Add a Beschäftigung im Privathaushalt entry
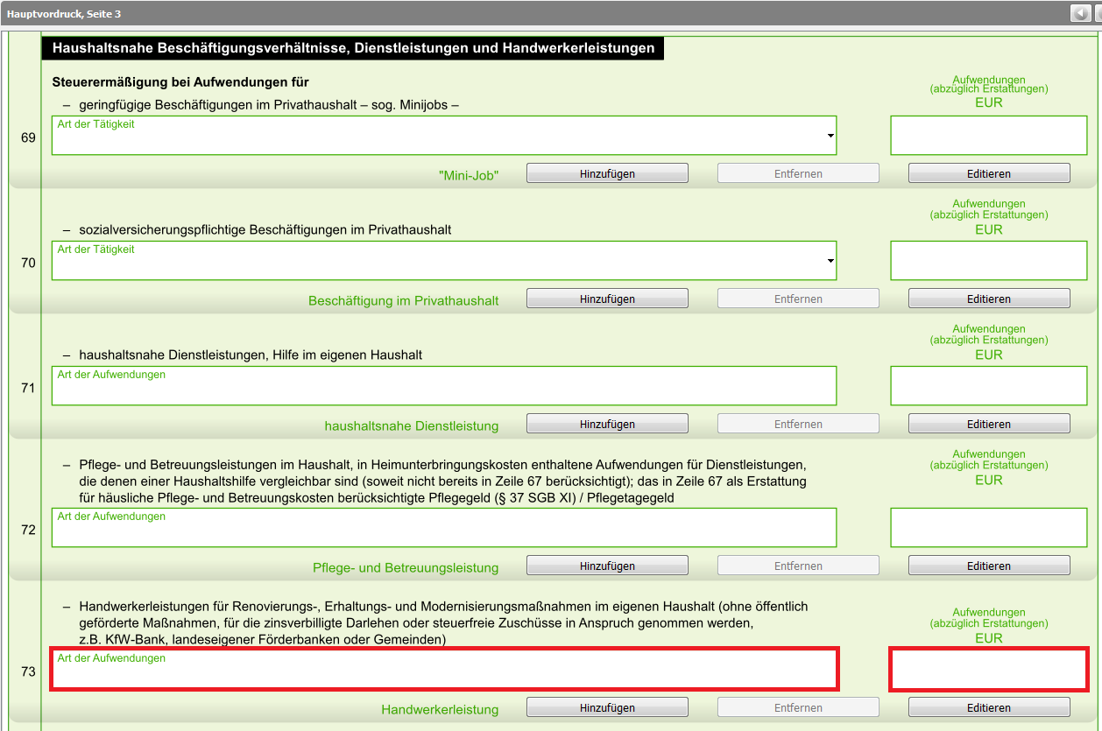Screen dimensions: 1102x731 click(x=606, y=299)
